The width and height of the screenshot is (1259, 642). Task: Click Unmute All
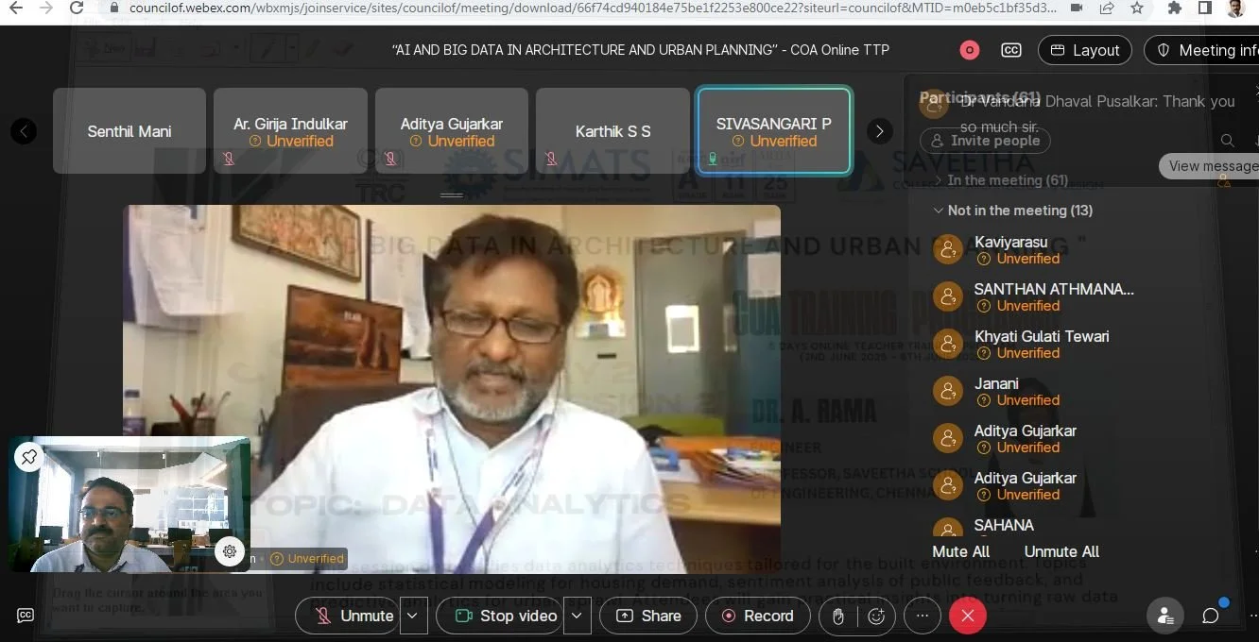pos(1061,551)
